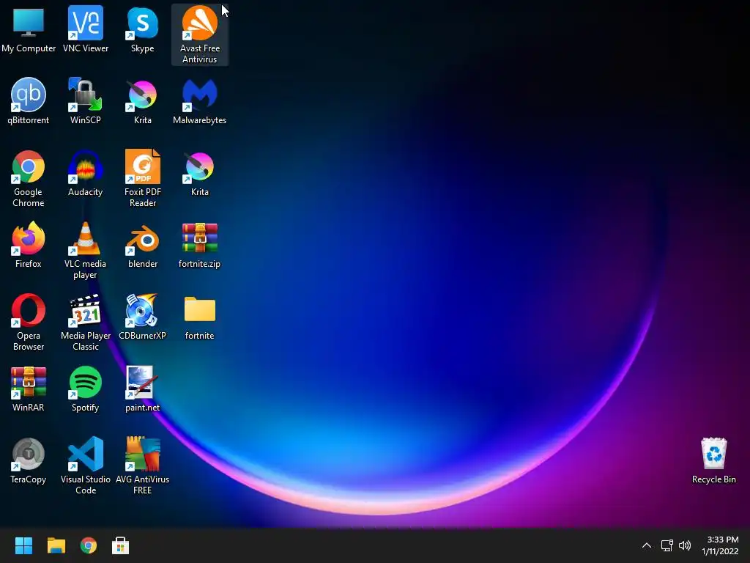Expand hidden system tray icons chevron
Screen dimensions: 750x563
point(646,545)
